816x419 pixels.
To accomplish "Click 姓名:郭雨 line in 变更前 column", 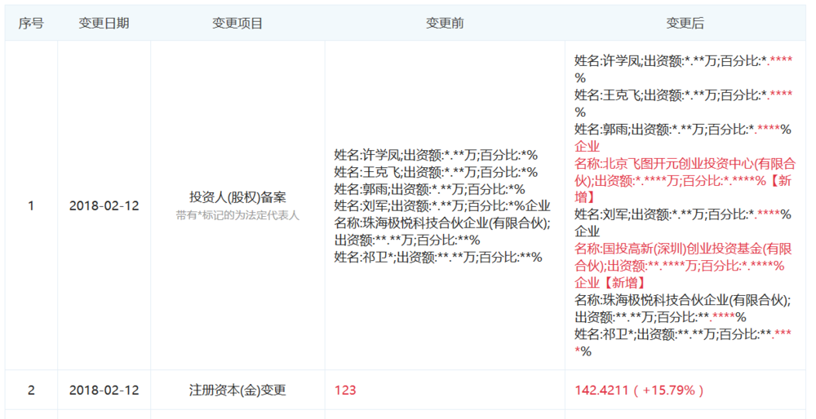I will (430, 189).
